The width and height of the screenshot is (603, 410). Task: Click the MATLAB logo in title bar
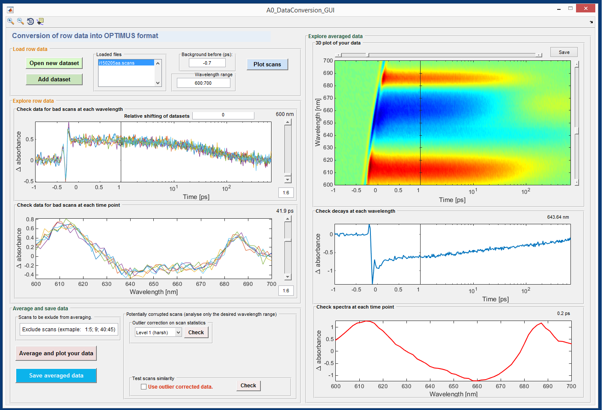10,10
